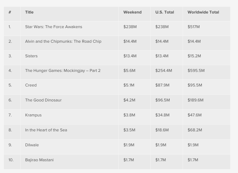The image size is (238, 173).
Task: Open the Bajirao Mastani entry
Action: (x=39, y=160)
